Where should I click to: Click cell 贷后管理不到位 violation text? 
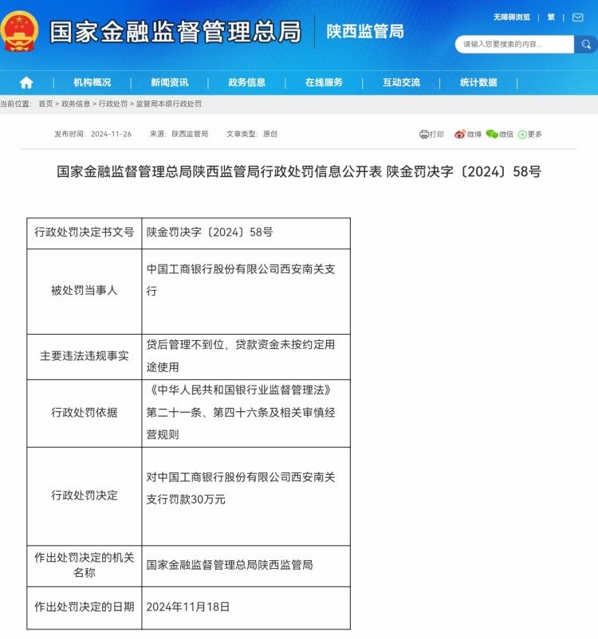click(246, 357)
